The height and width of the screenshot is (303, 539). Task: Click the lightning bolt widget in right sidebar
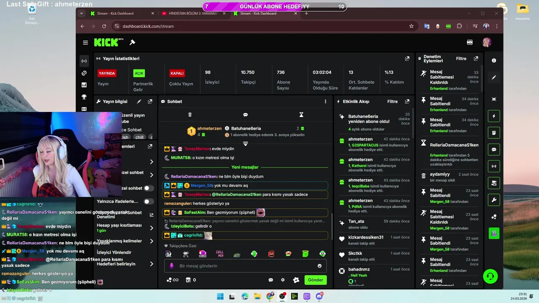click(x=494, y=116)
